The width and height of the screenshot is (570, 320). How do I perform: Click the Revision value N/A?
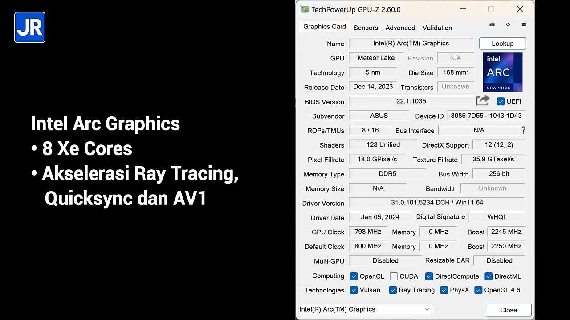455,58
